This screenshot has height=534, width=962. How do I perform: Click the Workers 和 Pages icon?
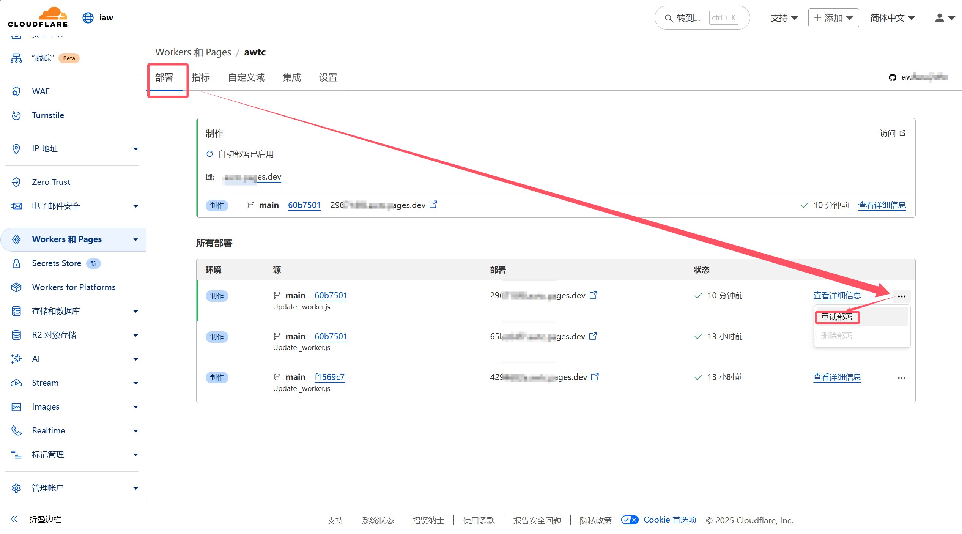tap(16, 239)
